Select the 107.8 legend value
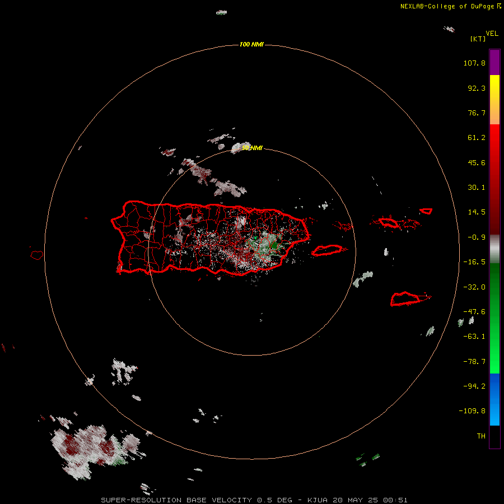This screenshot has height=504, width=504. point(474,63)
